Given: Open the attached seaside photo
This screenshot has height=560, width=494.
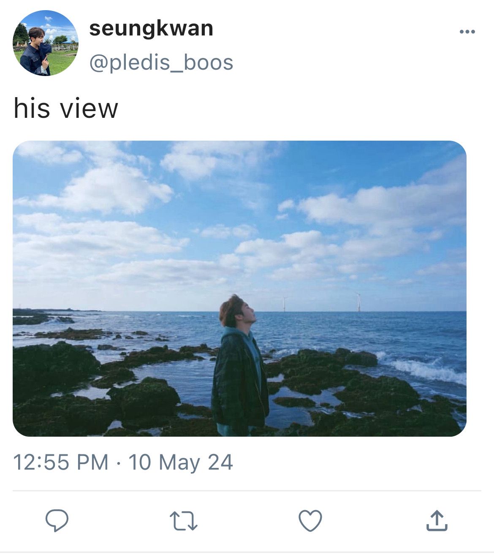Looking at the screenshot, I should (239, 288).
